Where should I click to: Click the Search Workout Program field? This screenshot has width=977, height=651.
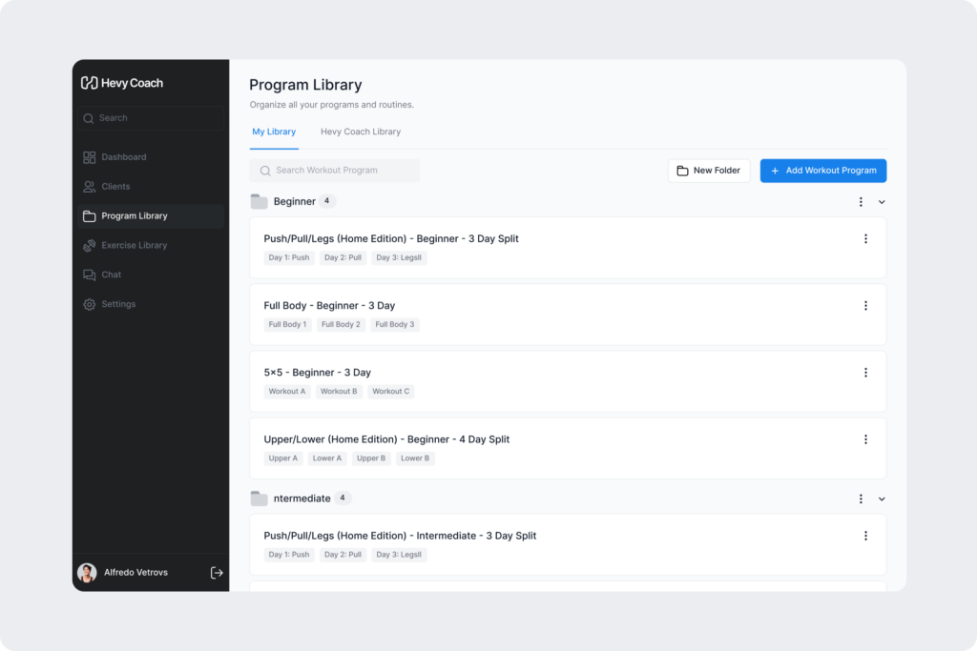click(334, 170)
